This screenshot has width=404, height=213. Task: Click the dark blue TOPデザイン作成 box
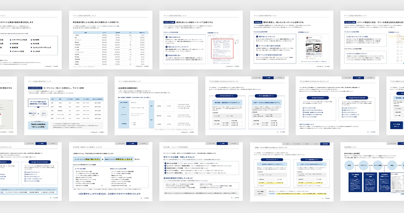pos(371,182)
